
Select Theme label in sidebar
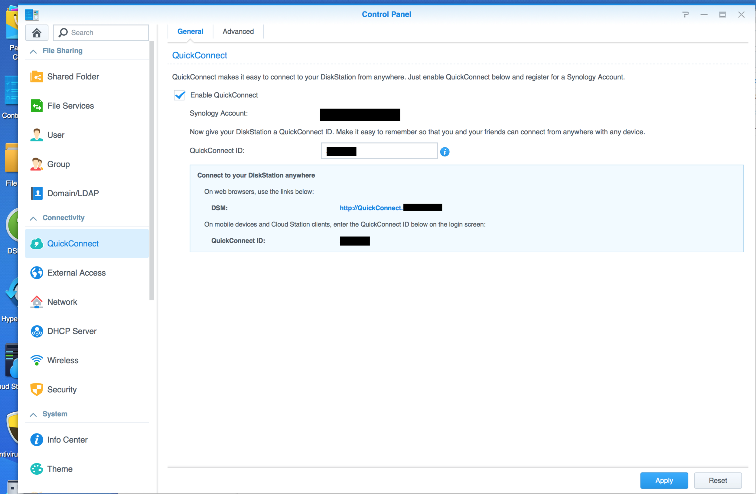point(60,469)
